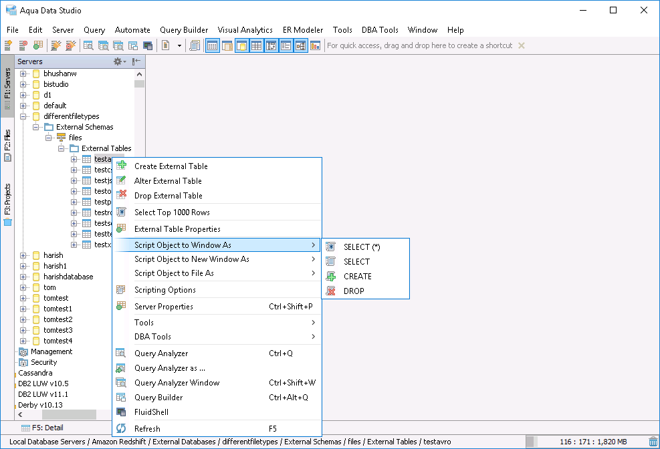Viewport: 660px width, 449px height.
Task: Open the Query Builder menu
Action: [184, 30]
